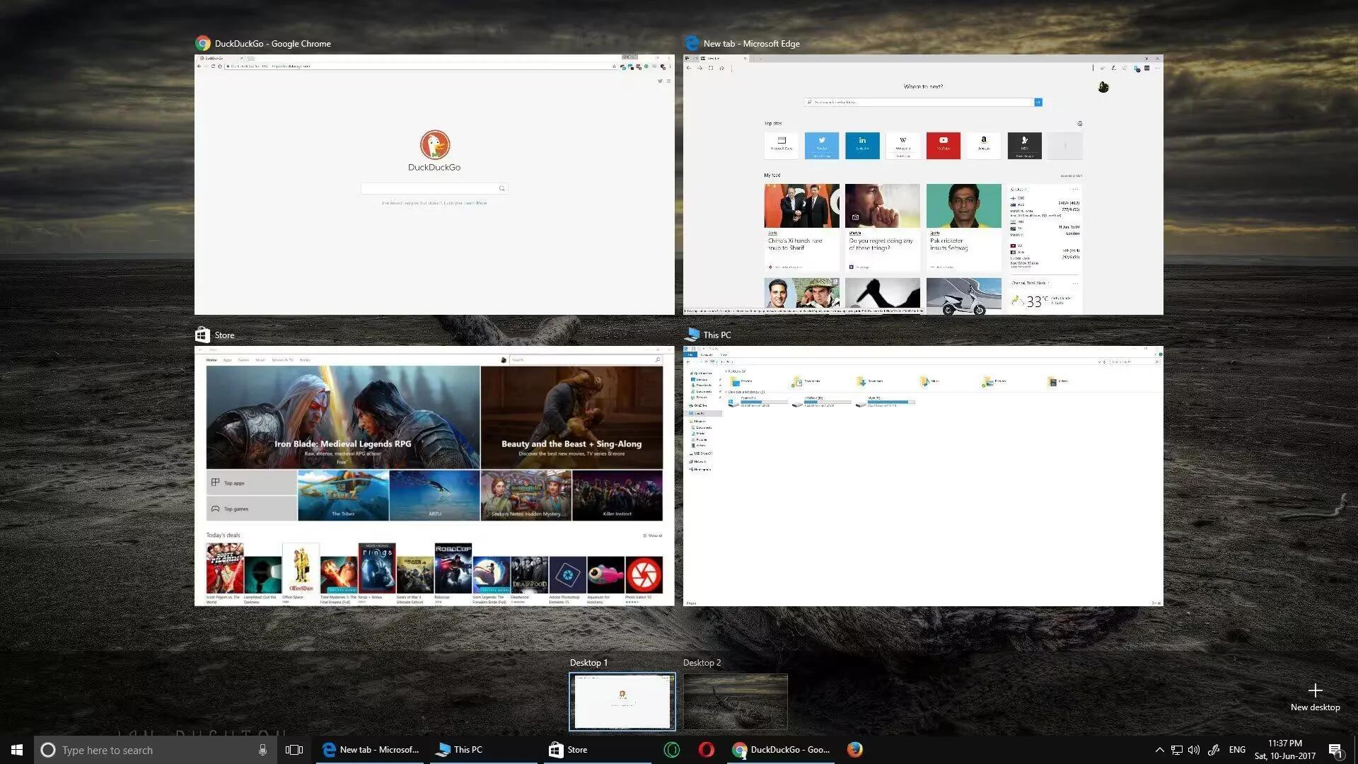Open 'China's Xi hands rare snub' article
Image resolution: width=1358 pixels, height=764 pixels.
coord(801,227)
